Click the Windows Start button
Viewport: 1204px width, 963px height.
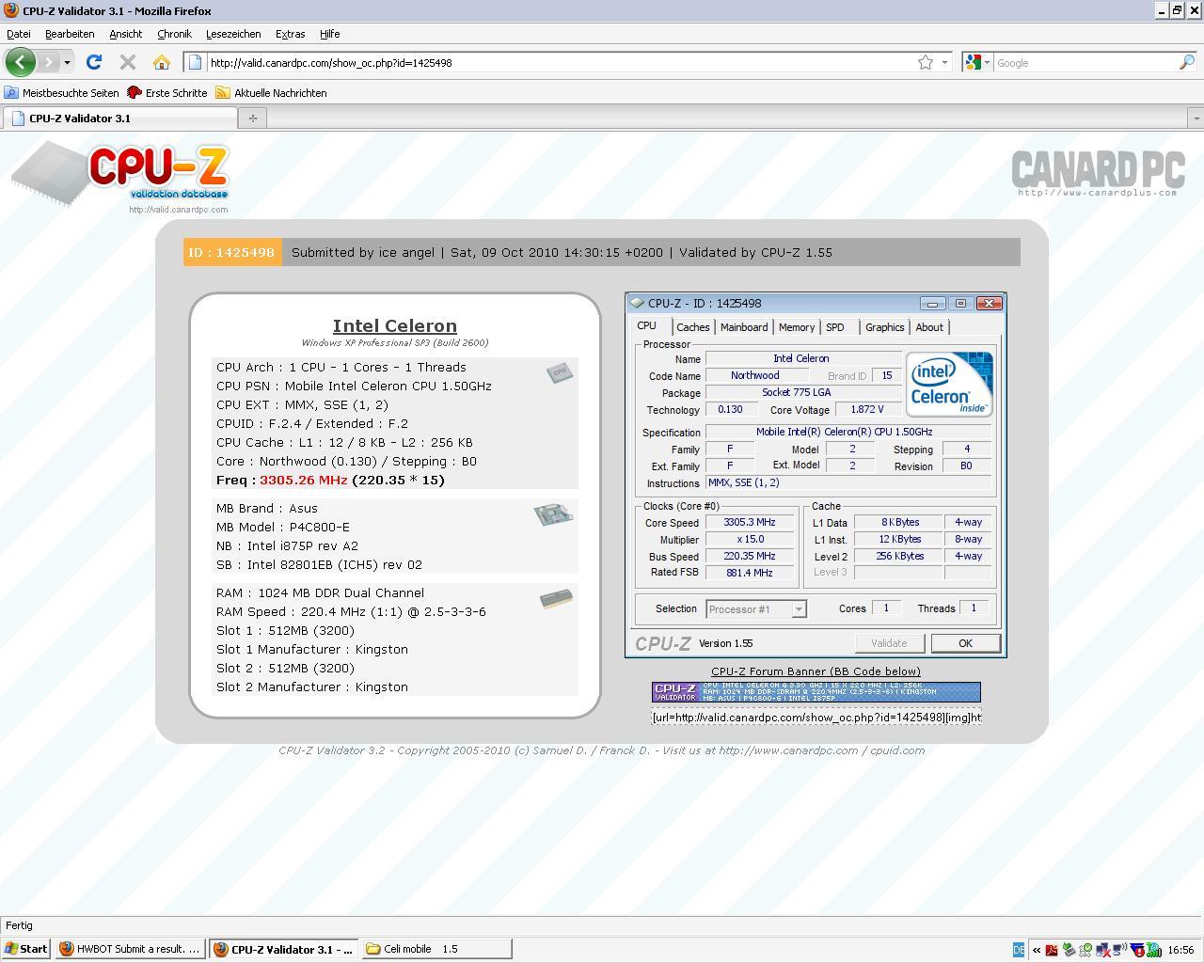[x=26, y=949]
